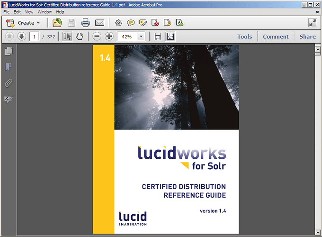Print the document with printer icon

[85, 23]
